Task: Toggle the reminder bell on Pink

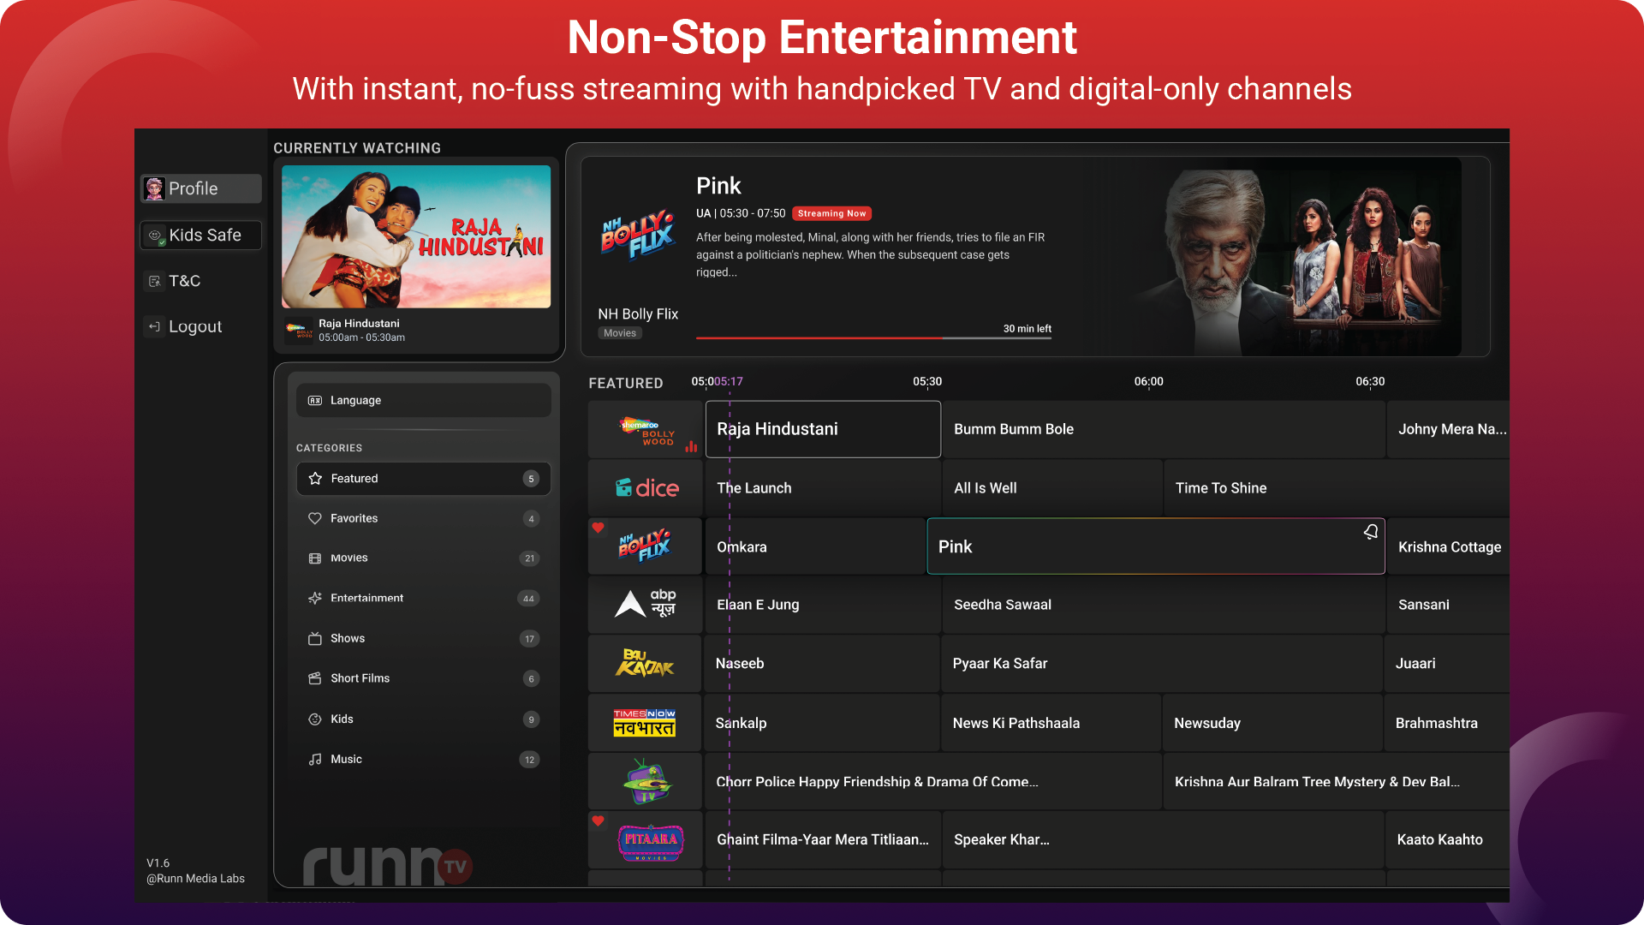Action: click(1371, 532)
